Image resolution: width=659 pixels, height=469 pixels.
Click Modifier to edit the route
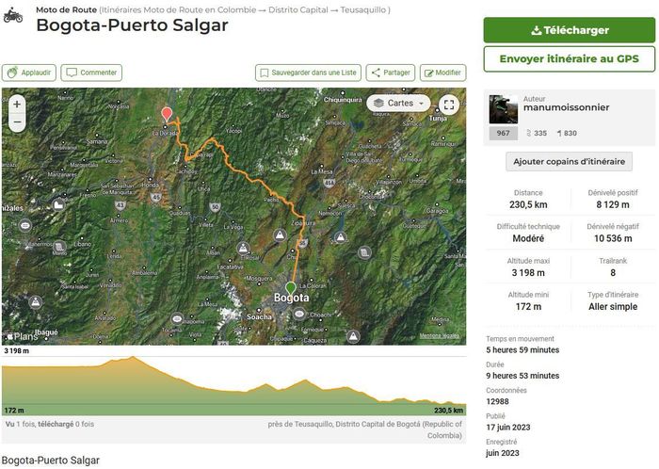pos(442,73)
